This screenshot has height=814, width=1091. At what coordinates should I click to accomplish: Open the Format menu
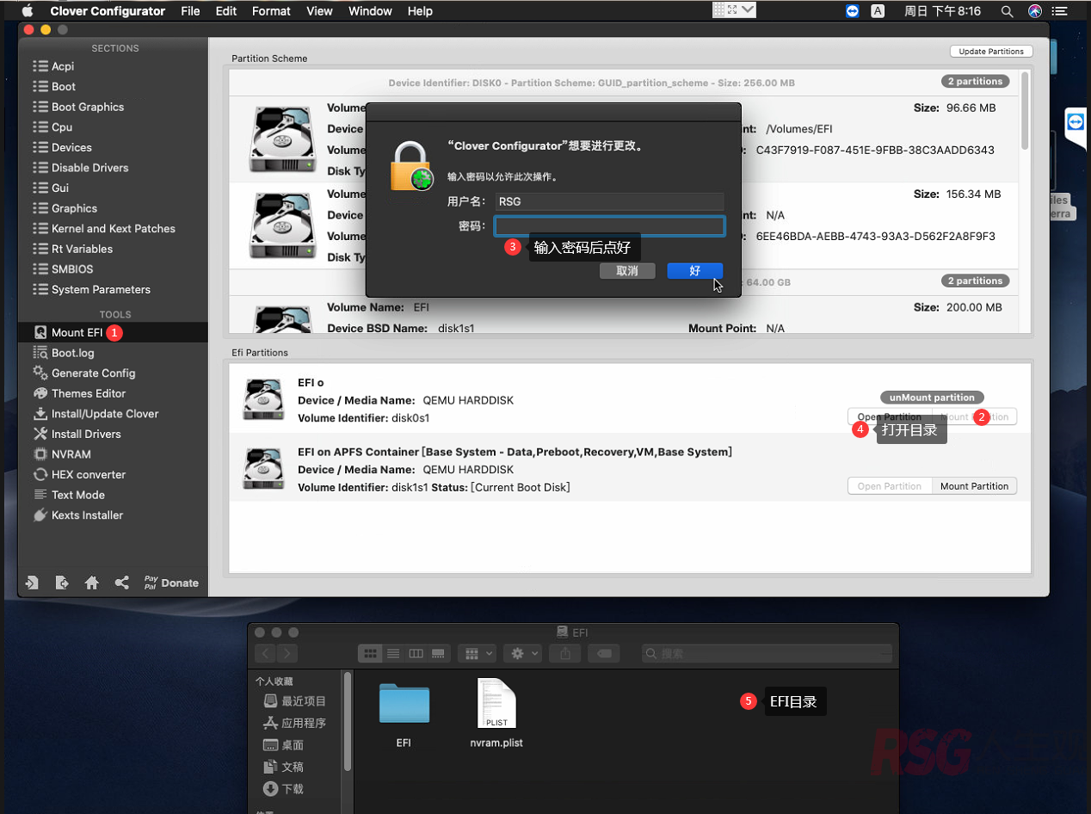[x=271, y=11]
